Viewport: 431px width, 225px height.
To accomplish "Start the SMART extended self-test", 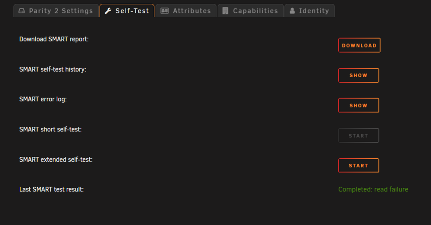I will point(359,166).
